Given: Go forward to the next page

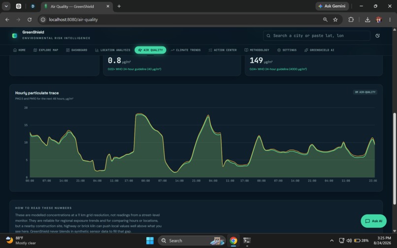Looking at the screenshot, I should point(18,20).
